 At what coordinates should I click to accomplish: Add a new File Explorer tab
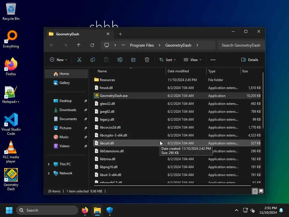coord(120,34)
